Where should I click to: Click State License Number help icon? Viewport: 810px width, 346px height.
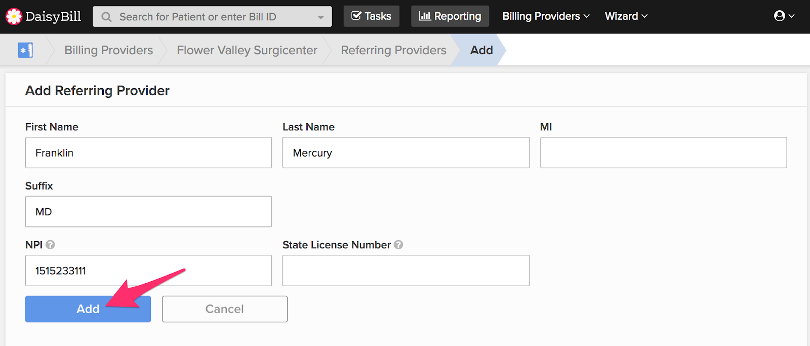(x=398, y=245)
